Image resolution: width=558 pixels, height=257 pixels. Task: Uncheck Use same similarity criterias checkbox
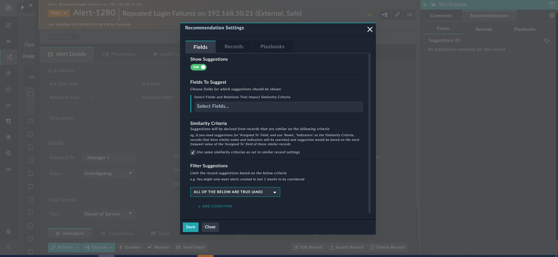pos(193,152)
